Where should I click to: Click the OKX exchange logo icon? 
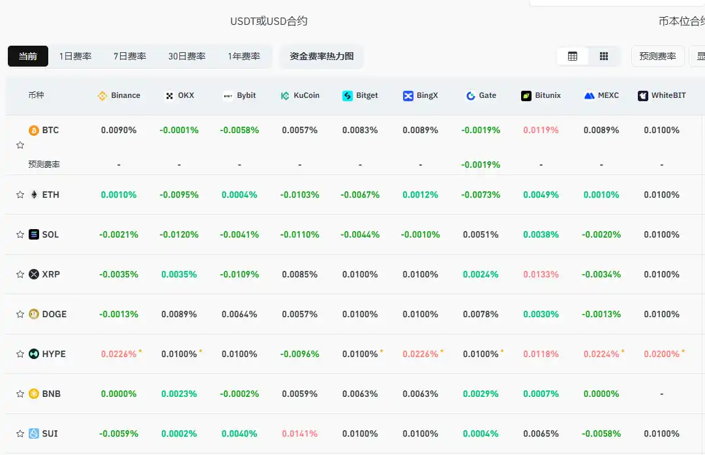(170, 96)
